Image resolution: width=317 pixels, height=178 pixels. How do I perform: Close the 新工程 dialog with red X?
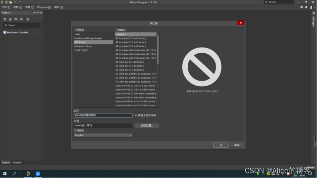click(241, 23)
